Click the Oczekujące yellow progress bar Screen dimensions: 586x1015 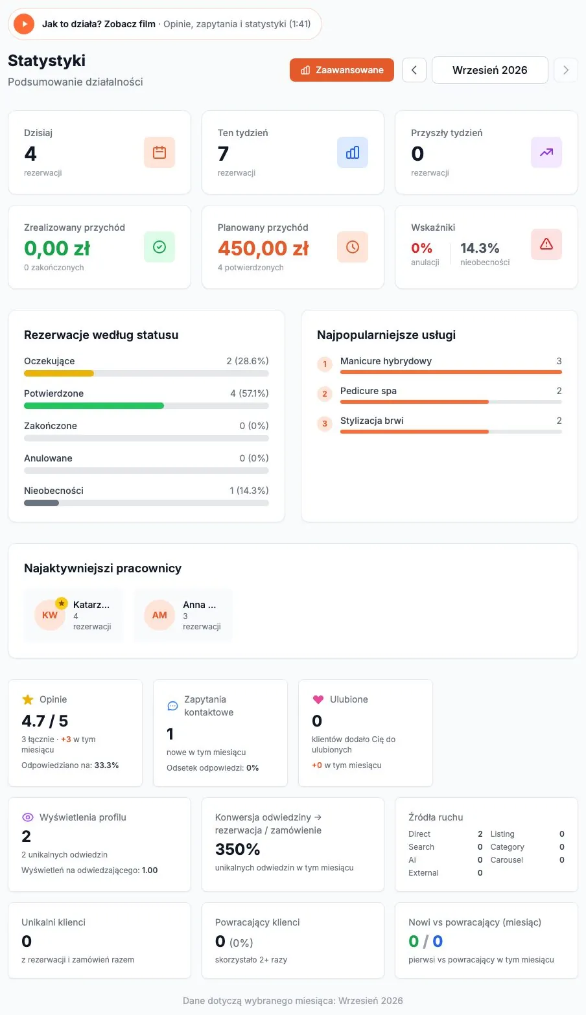pos(59,373)
